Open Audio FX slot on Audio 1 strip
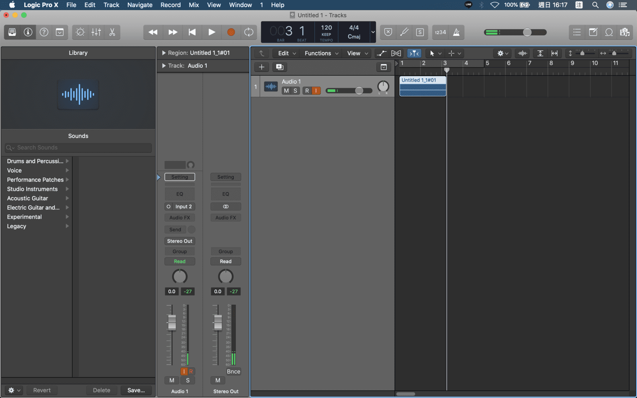The height and width of the screenshot is (398, 637). tap(180, 218)
